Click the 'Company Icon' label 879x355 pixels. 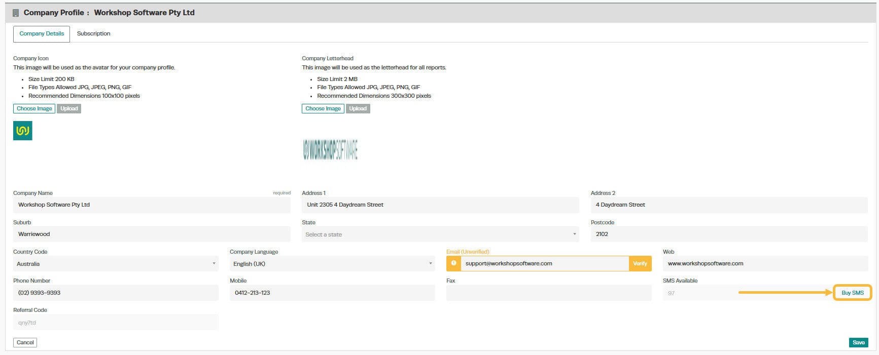coord(31,58)
